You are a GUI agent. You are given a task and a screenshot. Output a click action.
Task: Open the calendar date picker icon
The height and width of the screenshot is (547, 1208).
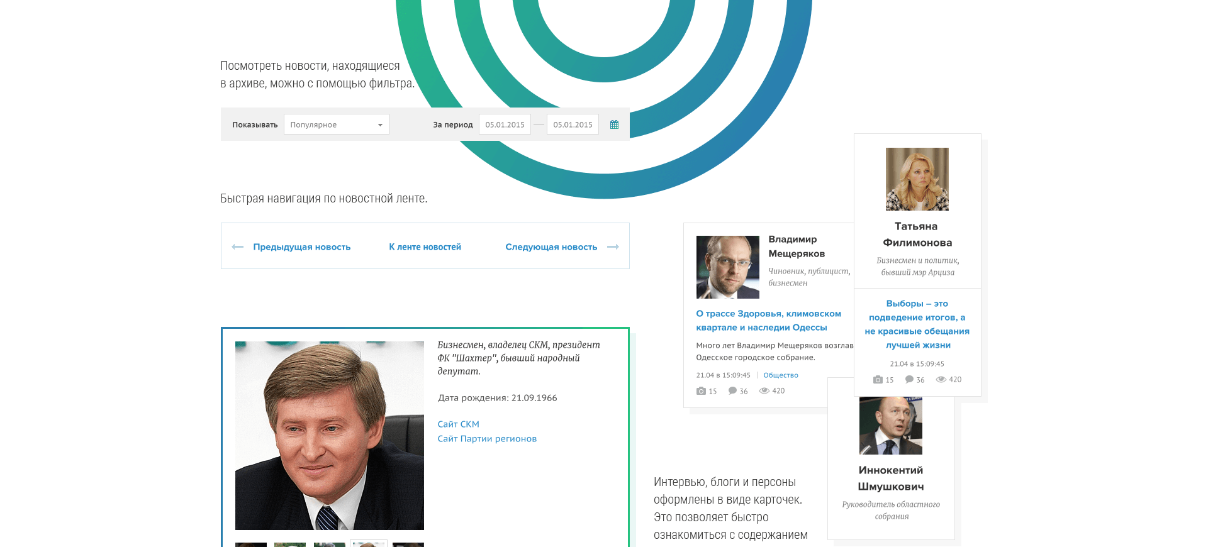pos(614,124)
